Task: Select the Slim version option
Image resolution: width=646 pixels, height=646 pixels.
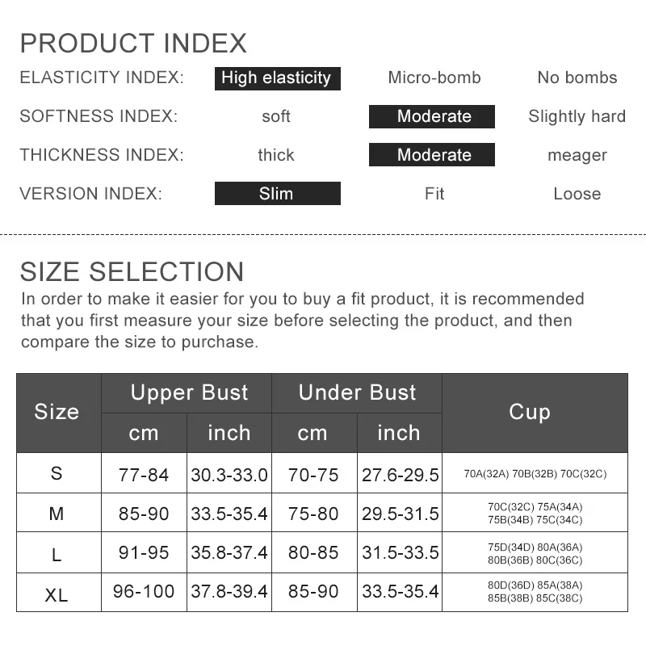Action: [277, 194]
